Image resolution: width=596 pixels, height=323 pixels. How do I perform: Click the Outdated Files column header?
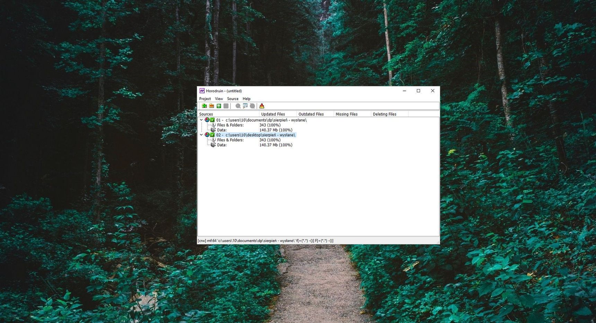[315, 114]
